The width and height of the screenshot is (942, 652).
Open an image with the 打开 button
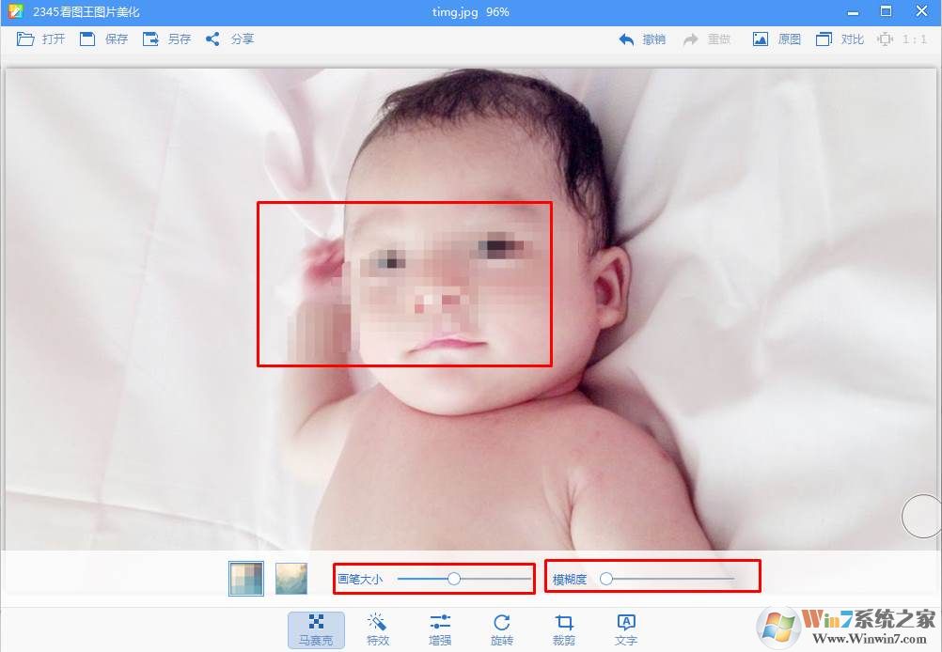click(40, 39)
